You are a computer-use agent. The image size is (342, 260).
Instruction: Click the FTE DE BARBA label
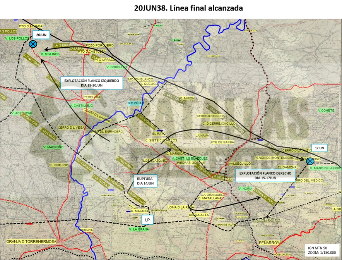tap(222, 142)
